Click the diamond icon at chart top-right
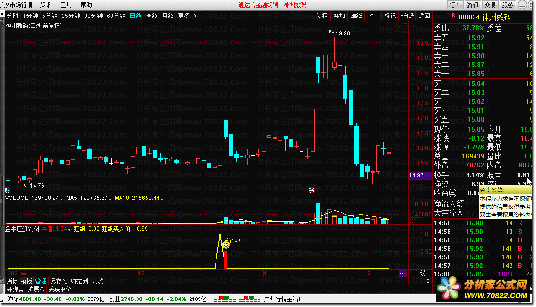The width and height of the screenshot is (536, 307). (398, 25)
